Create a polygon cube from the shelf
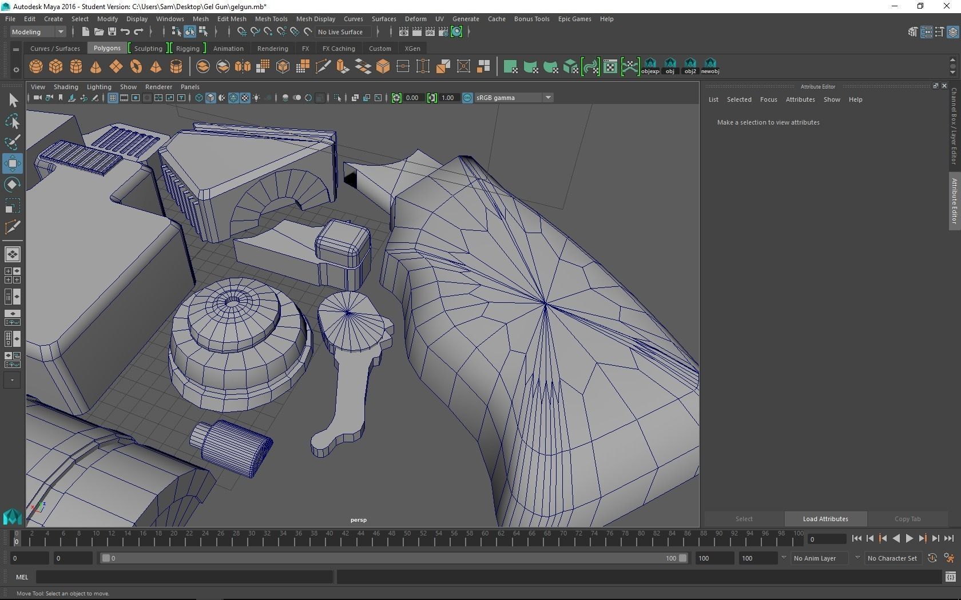The width and height of the screenshot is (961, 600). (x=56, y=67)
